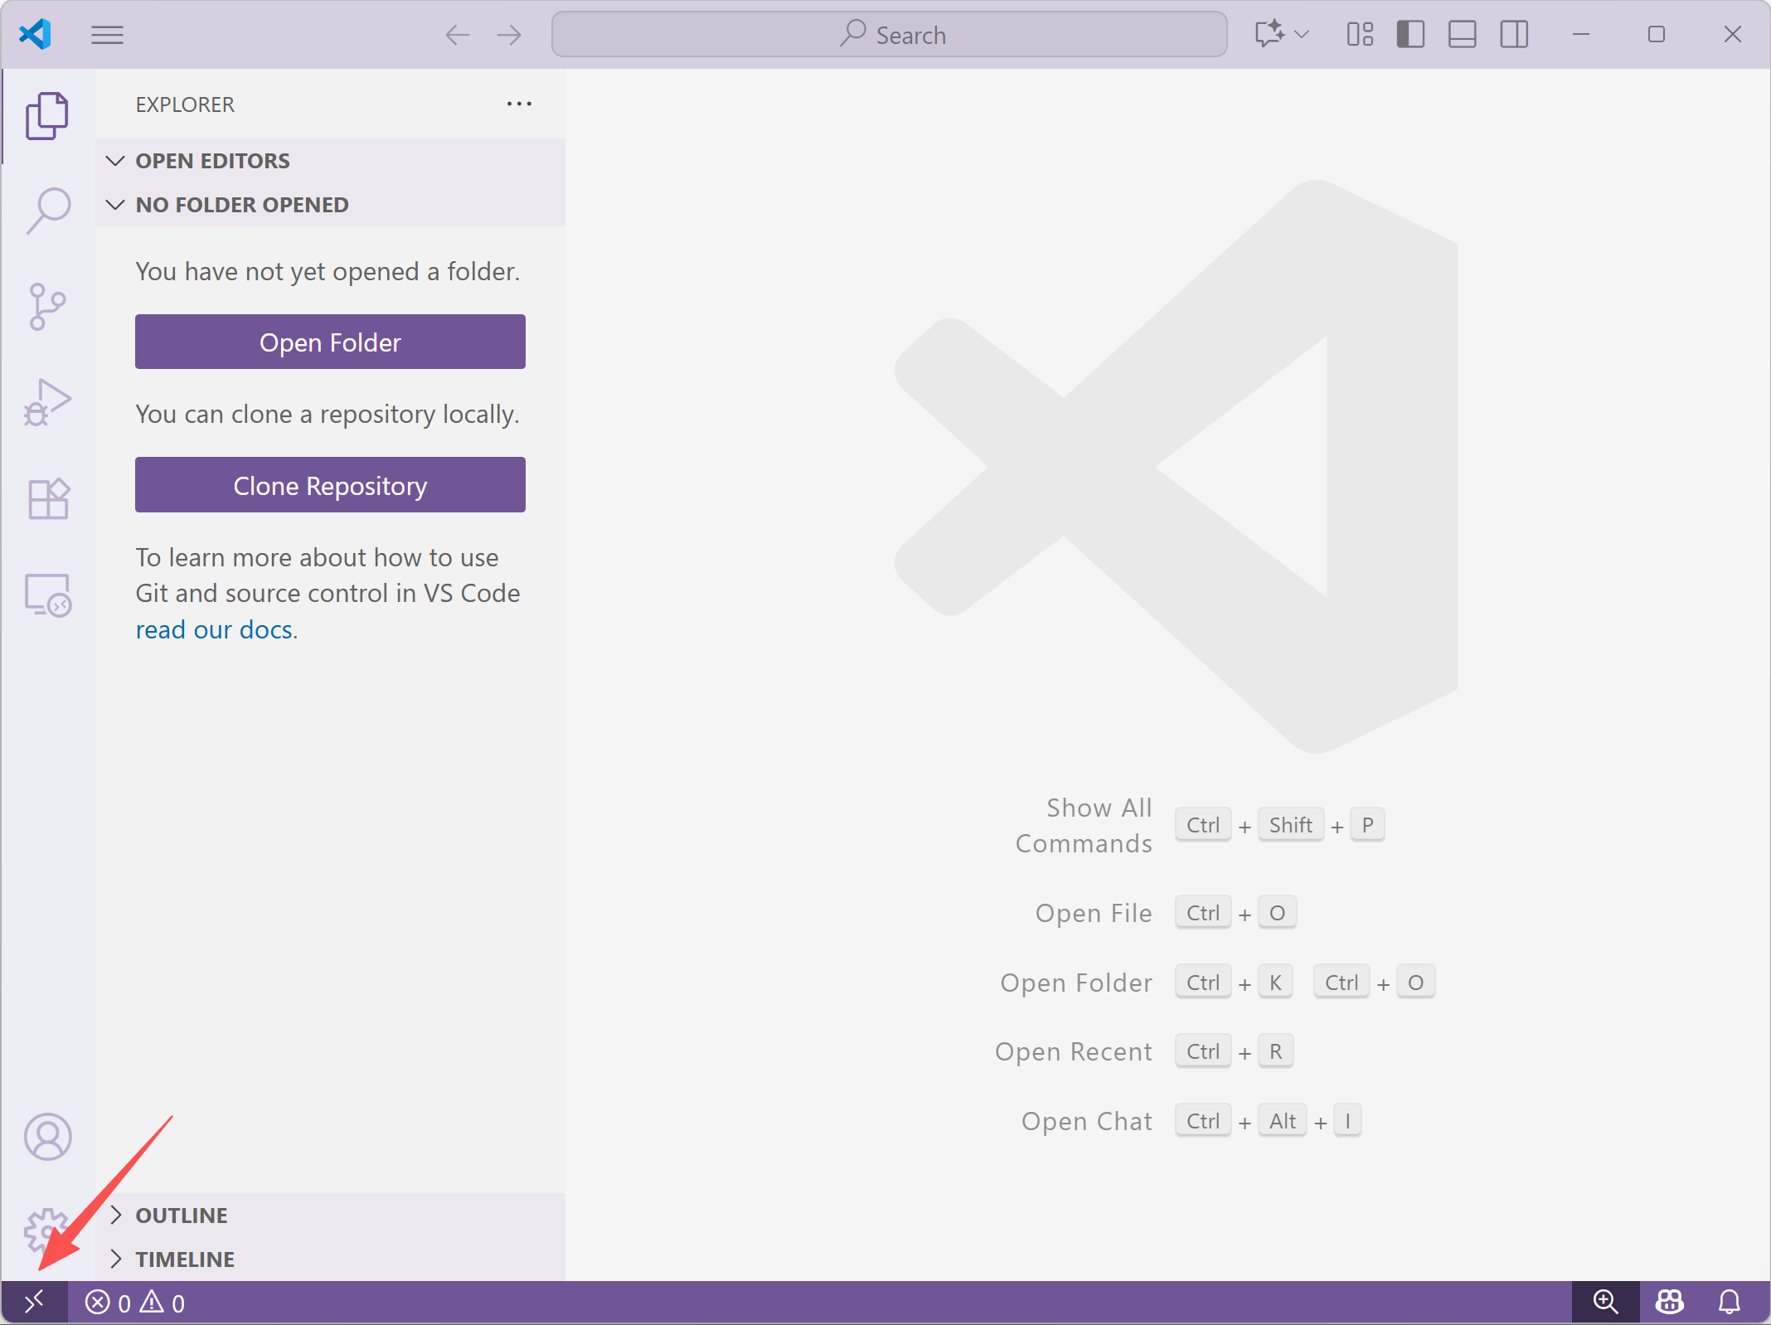Click the Show All Commands shortcut hint
The height and width of the screenshot is (1325, 1771).
1200,826
